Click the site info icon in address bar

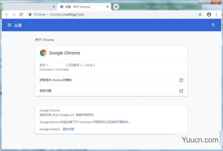pos(30,14)
